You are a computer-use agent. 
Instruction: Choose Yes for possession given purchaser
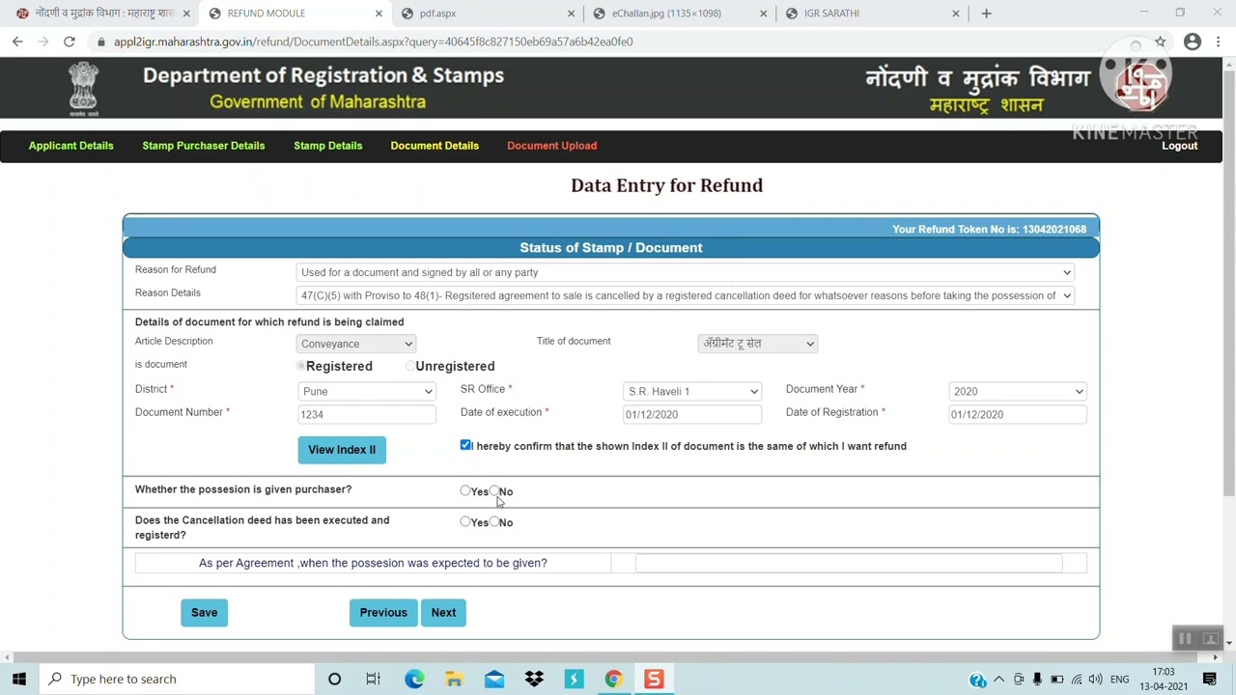pyautogui.click(x=465, y=491)
